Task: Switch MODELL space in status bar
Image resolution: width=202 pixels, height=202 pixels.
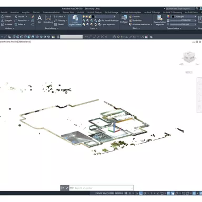Action: [x=119, y=193]
